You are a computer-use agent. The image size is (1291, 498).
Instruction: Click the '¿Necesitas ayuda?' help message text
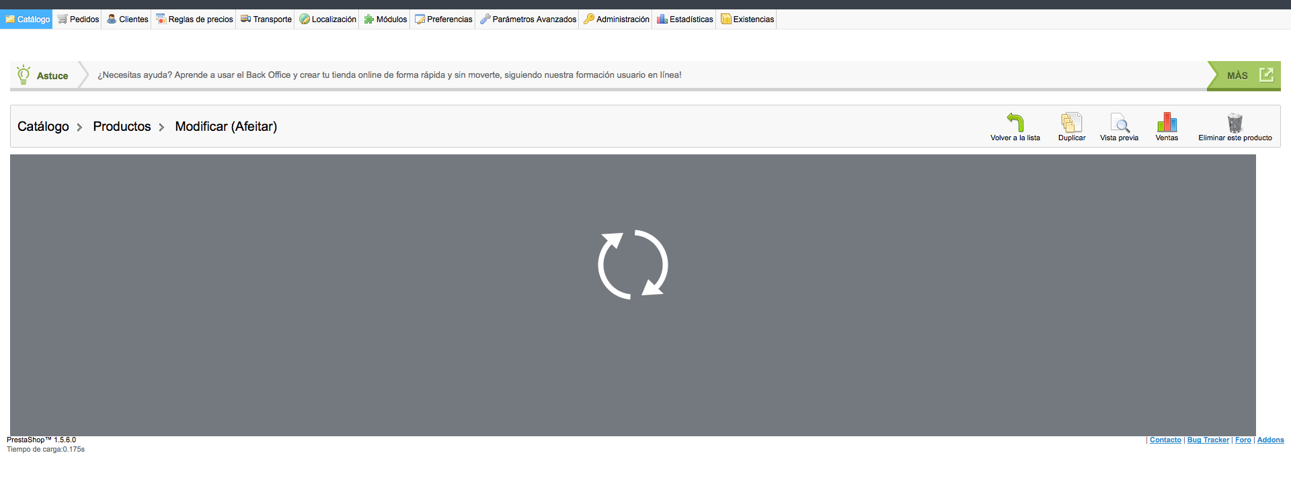pyautogui.click(x=389, y=75)
